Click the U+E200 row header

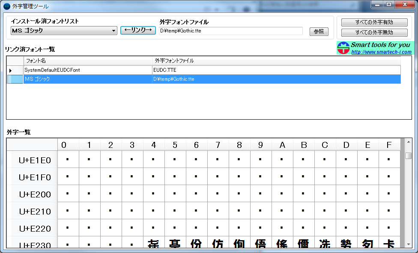tap(35, 194)
